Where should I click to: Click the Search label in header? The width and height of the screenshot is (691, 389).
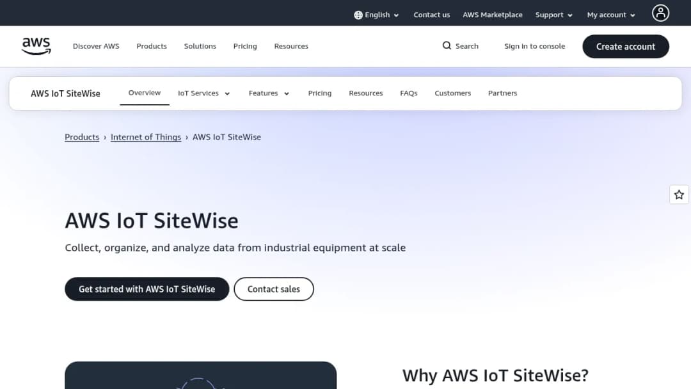466,46
